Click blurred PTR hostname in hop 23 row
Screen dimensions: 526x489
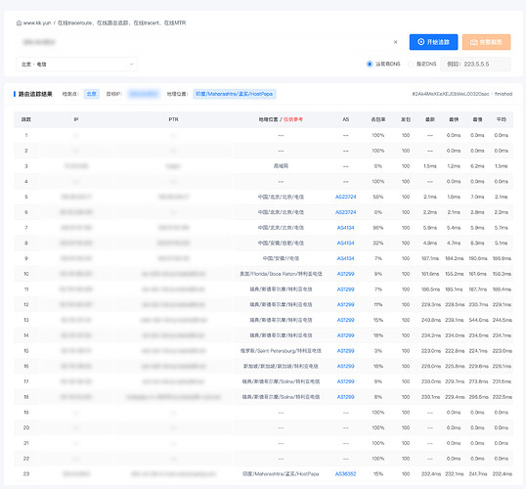(x=173, y=474)
